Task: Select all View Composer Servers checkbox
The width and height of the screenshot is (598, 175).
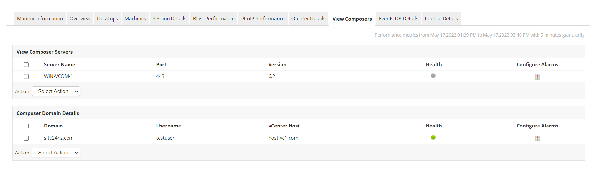Action: pyautogui.click(x=26, y=65)
